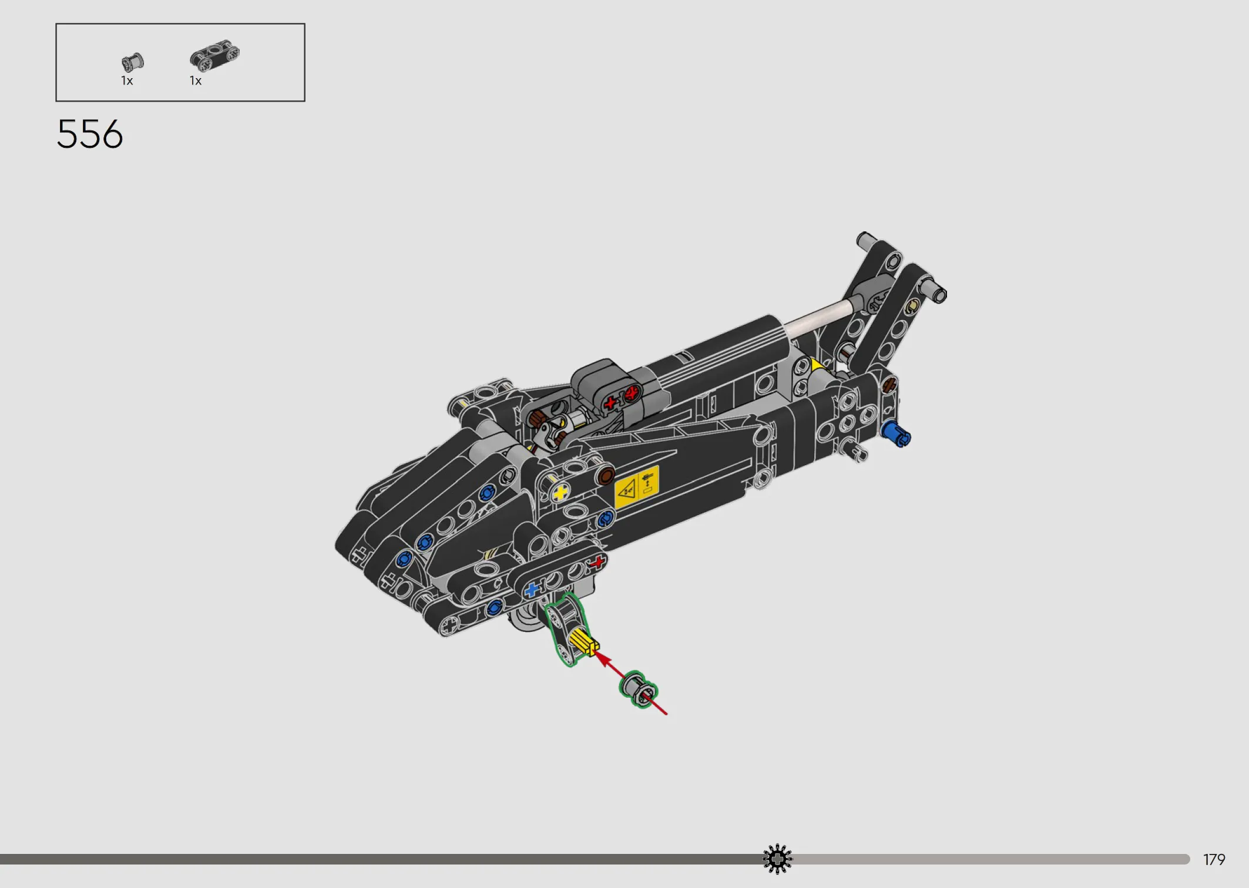
Task: Click the yellow warning sticker on the model
Action: [636, 487]
